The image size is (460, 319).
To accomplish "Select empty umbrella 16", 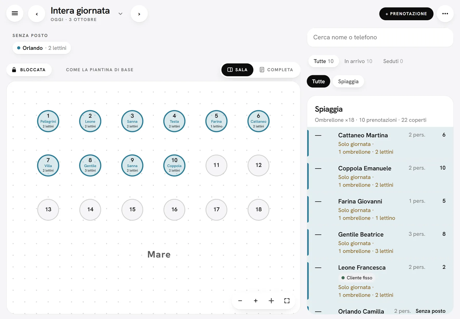I will click(x=174, y=210).
